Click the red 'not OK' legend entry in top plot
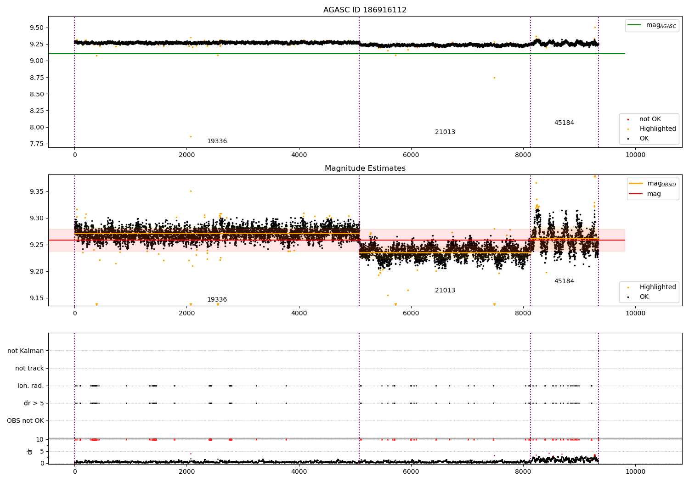Image resolution: width=689 pixels, height=482 pixels. point(644,119)
